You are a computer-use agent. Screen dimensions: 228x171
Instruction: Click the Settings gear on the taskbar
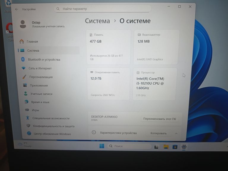(x=184, y=147)
